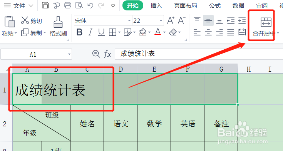Viewport: 283px width, 151px height.
Task: Decrease font size with A- icon
Action: [x=182, y=20]
